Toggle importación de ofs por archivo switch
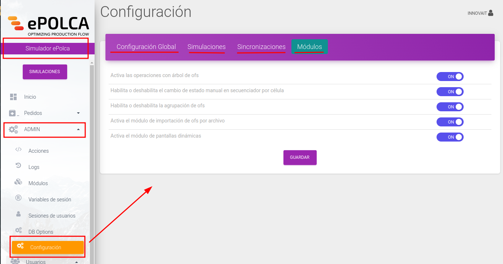 click(450, 122)
